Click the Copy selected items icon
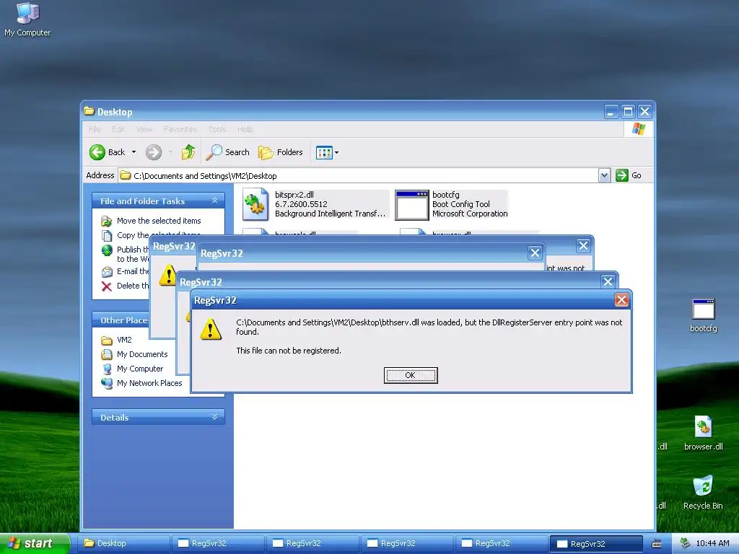 pos(107,235)
